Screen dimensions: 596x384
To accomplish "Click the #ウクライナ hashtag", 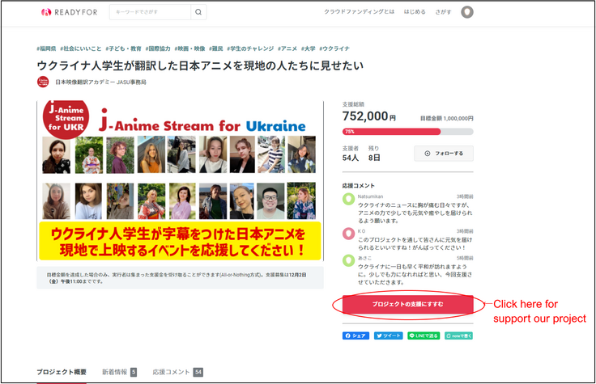I will (x=334, y=48).
